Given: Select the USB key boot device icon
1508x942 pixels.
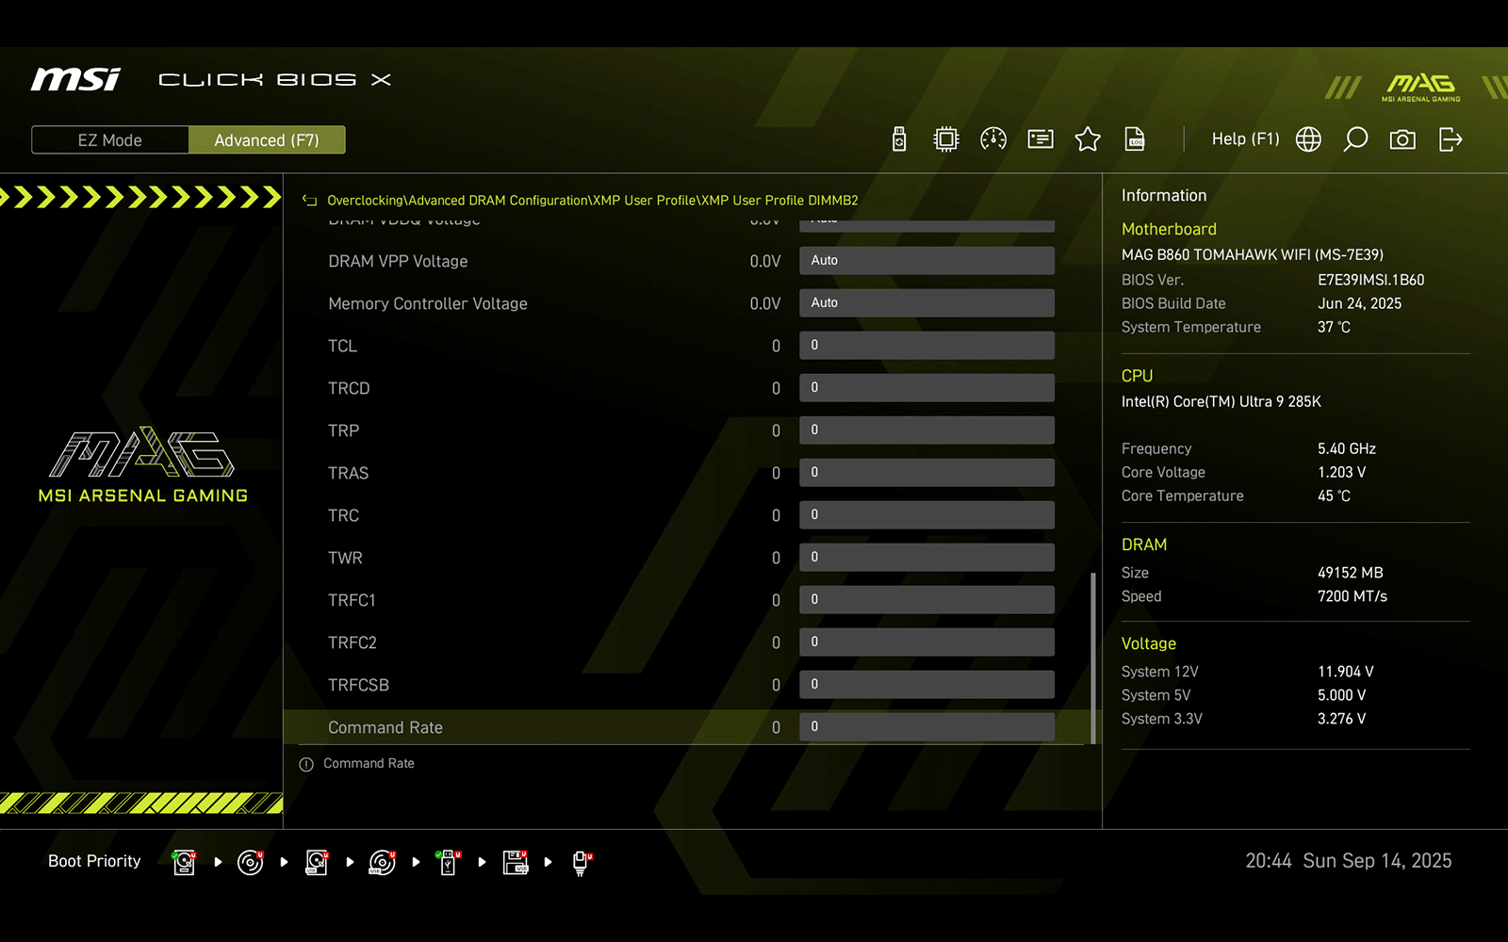Looking at the screenshot, I should pos(449,862).
